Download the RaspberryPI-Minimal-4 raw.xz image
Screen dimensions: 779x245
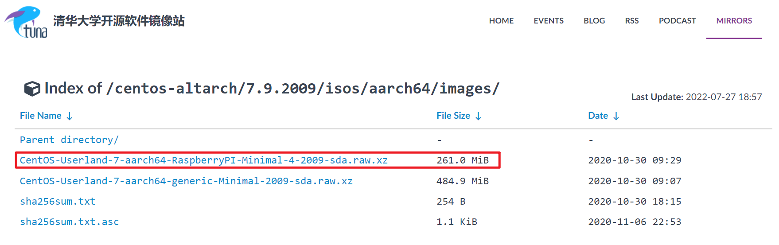point(203,160)
